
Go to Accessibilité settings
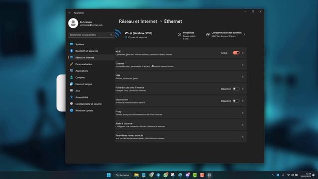pos(91,97)
